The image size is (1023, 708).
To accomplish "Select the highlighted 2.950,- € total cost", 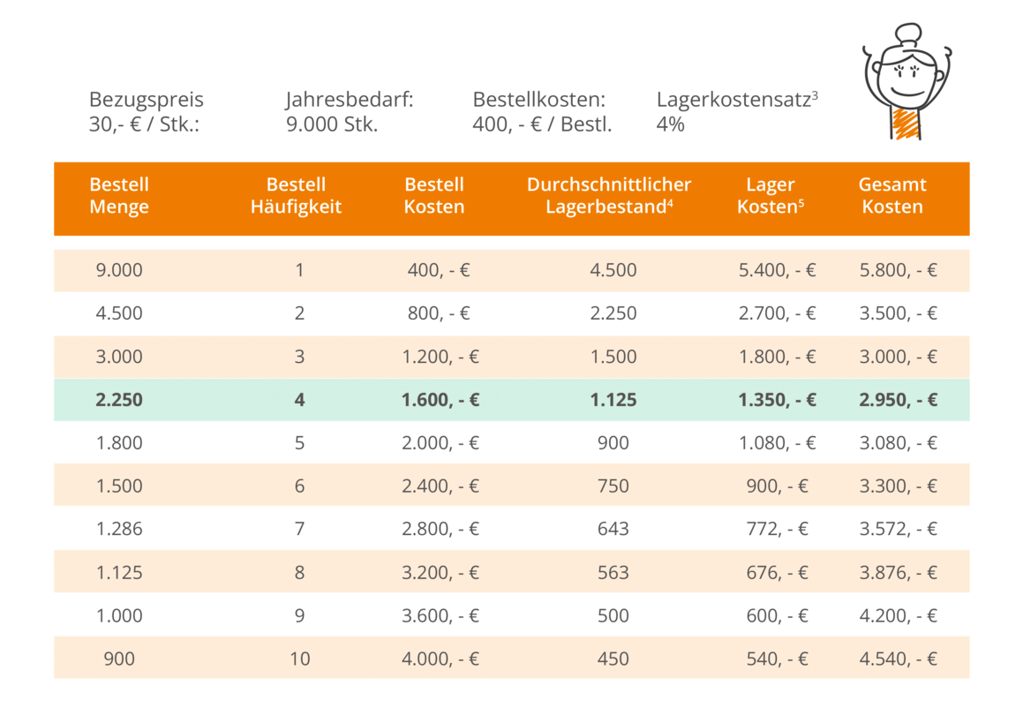I will [898, 400].
